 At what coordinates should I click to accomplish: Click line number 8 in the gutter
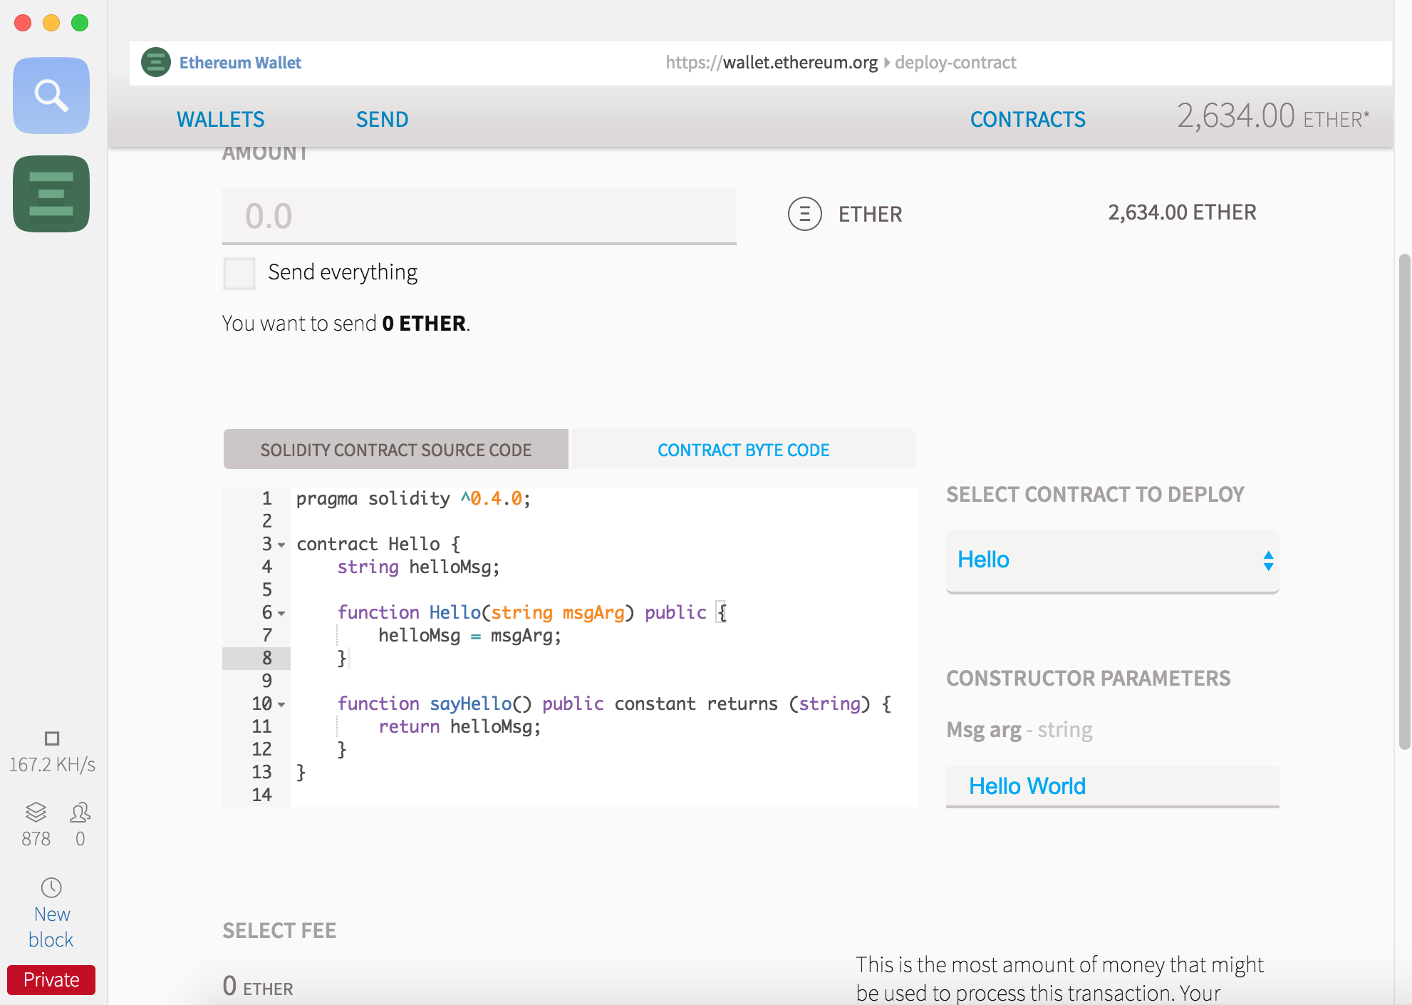(267, 659)
